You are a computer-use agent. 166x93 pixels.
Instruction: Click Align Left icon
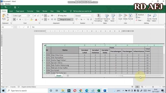pos(43,19)
